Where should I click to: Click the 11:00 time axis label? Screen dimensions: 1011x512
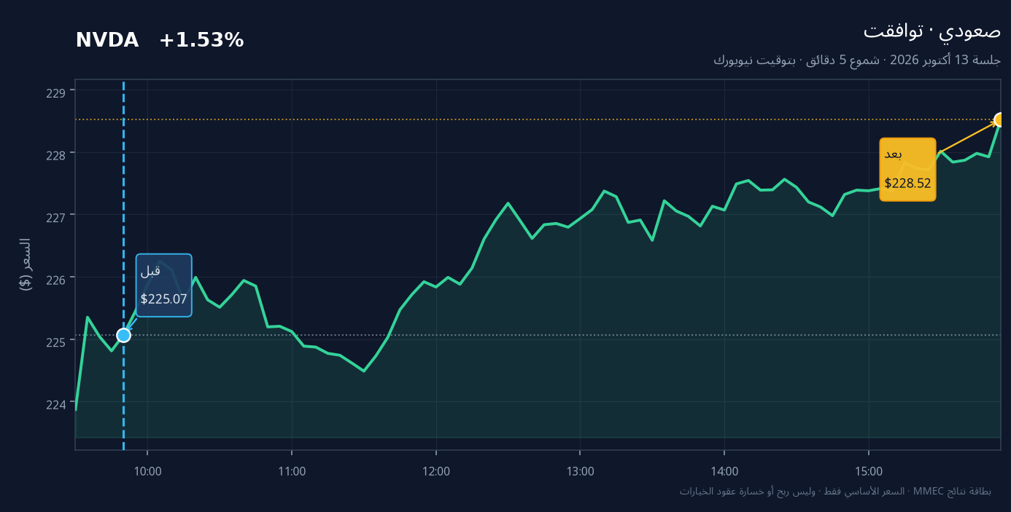pyautogui.click(x=292, y=471)
